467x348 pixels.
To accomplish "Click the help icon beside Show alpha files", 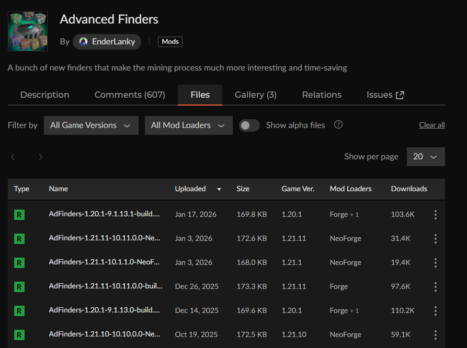I will (x=338, y=125).
